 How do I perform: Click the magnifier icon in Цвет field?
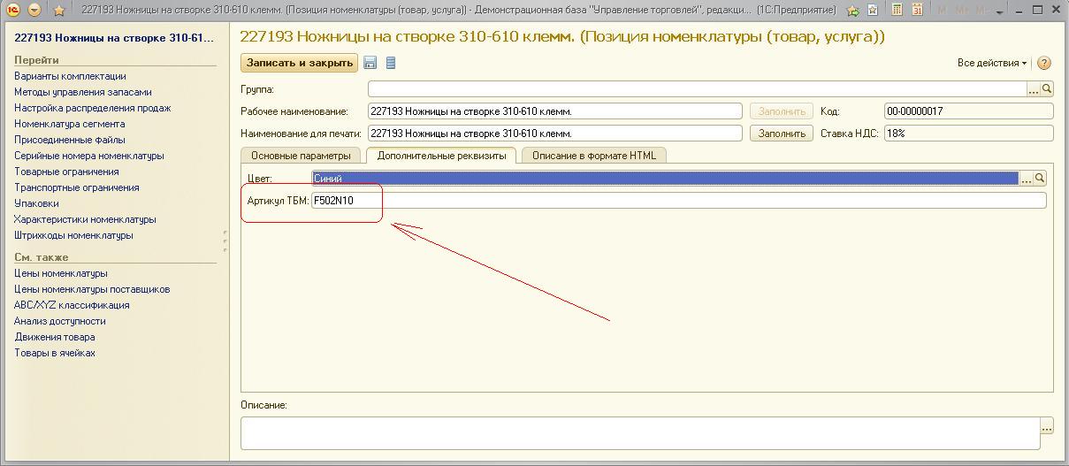1040,178
